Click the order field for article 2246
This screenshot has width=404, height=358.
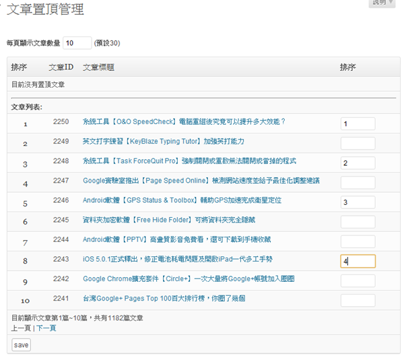tap(358, 202)
